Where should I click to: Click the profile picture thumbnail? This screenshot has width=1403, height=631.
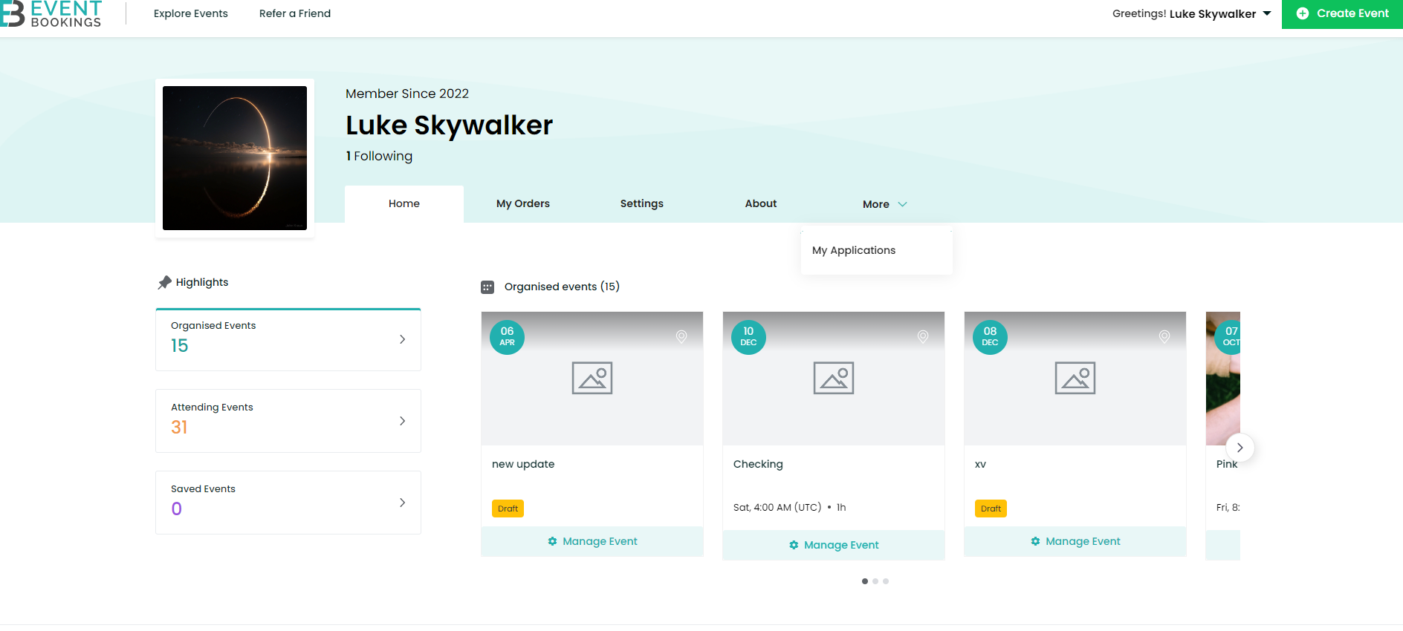click(x=235, y=158)
